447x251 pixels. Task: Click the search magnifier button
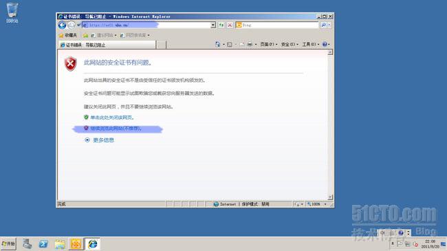324,25
